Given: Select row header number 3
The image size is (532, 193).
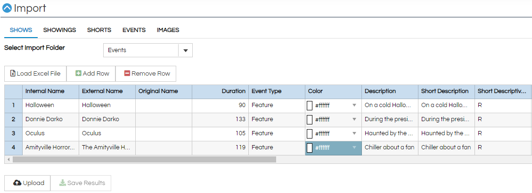Looking at the screenshot, I should pyautogui.click(x=14, y=133).
